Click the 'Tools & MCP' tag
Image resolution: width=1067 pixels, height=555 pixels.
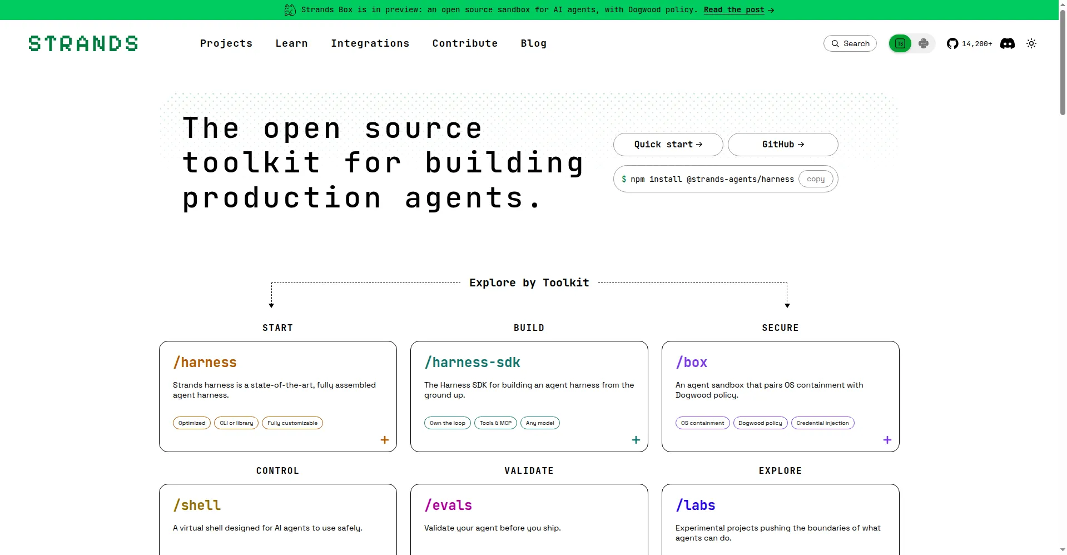click(x=496, y=423)
